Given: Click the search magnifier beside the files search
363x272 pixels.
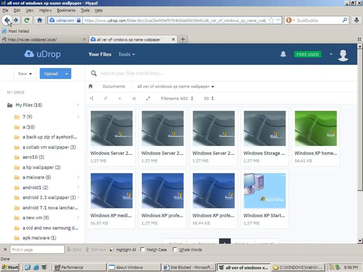Looking at the screenshot, I should point(94,73).
